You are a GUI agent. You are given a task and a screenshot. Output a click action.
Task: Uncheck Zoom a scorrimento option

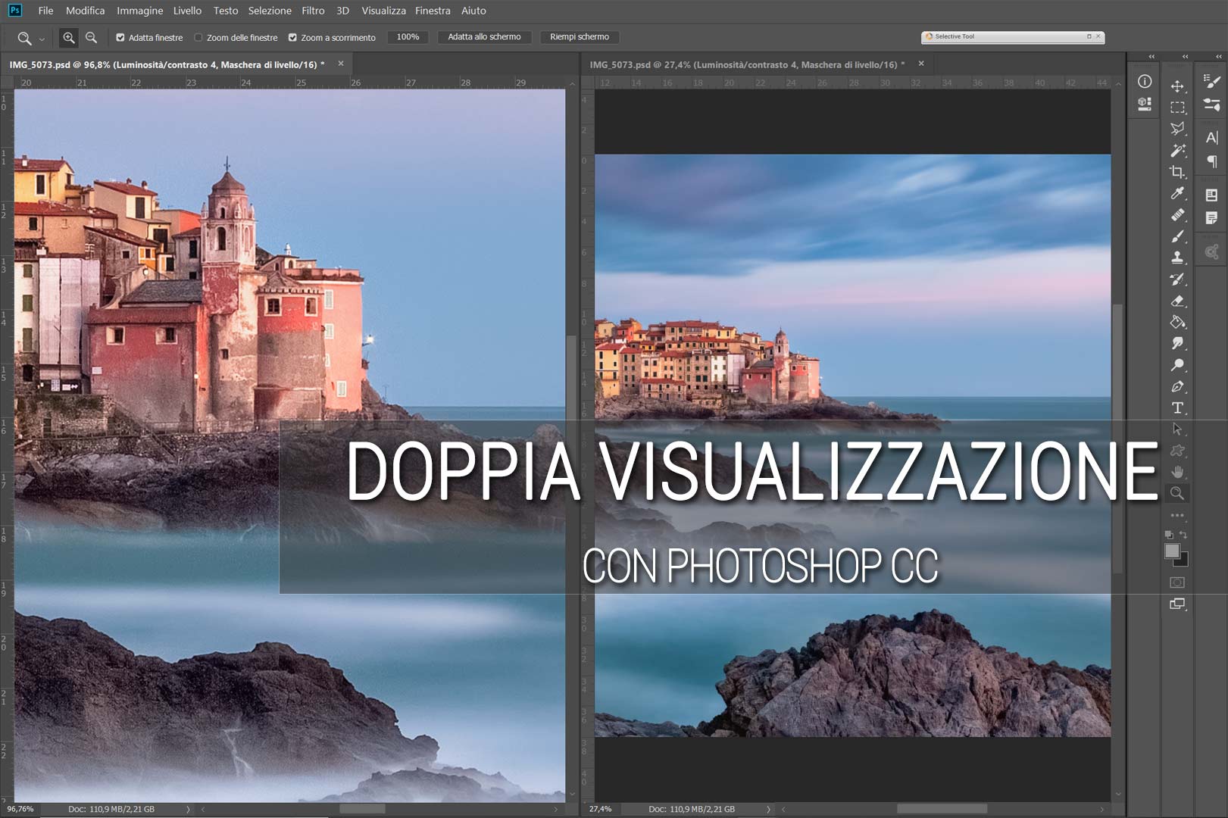point(292,36)
